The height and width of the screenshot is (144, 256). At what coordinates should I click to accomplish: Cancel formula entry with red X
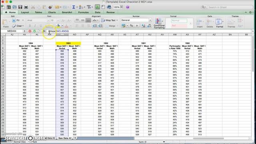(x=30, y=31)
